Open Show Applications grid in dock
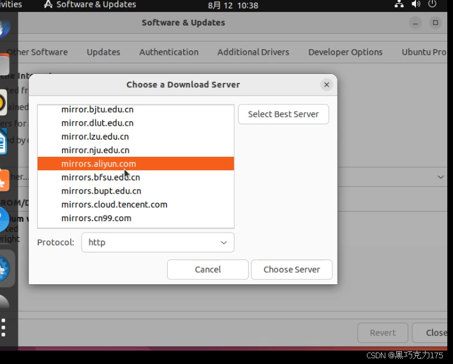The width and height of the screenshot is (453, 364). click(x=3, y=328)
